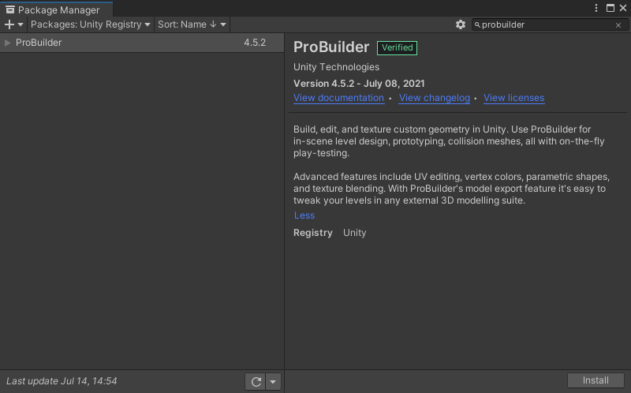
Task: Open the View documentation link
Action: click(x=338, y=98)
